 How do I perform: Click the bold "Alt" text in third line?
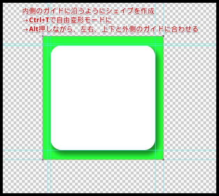pyautogui.click(x=33, y=29)
